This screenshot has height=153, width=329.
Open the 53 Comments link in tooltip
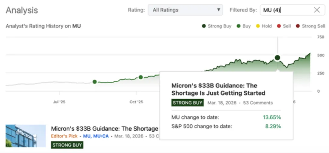(258, 103)
